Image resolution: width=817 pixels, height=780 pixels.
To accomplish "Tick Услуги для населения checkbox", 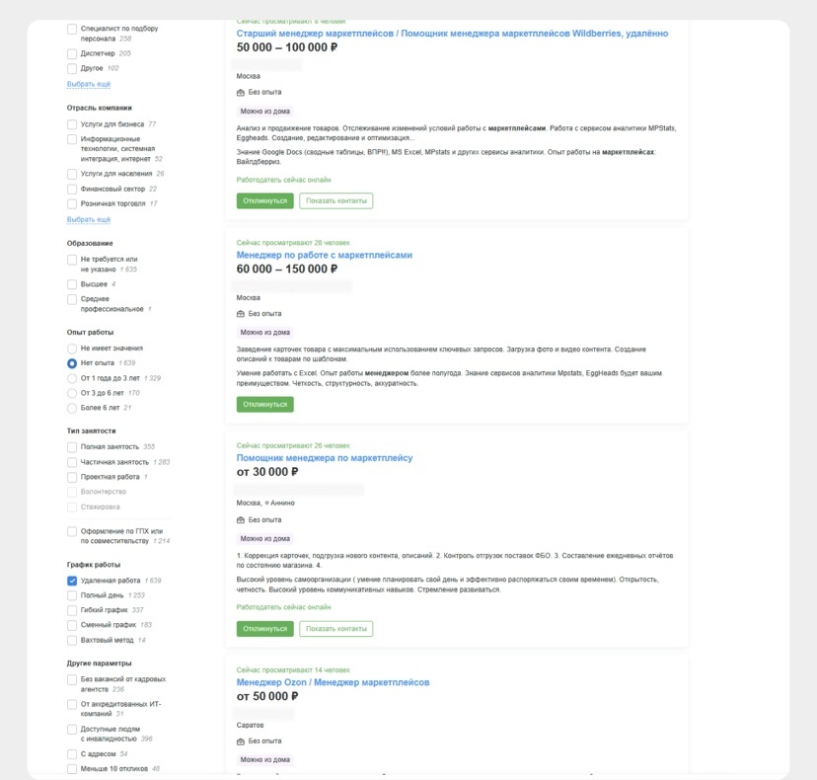I will (x=72, y=174).
